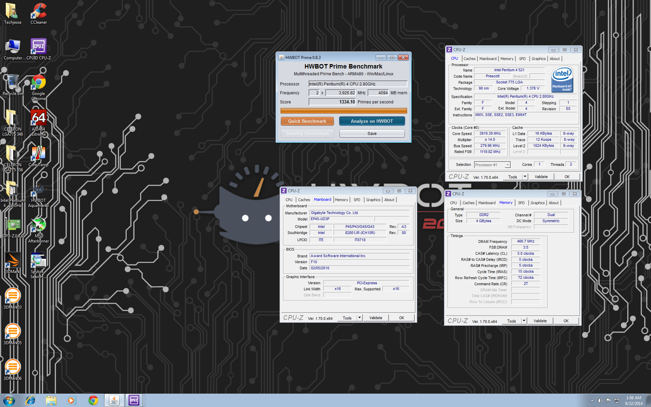Click OK in Mainboard CPU-Z window
Viewport: 651px width, 407px height.
[401, 318]
